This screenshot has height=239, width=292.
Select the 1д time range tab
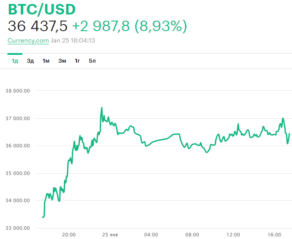[15, 61]
